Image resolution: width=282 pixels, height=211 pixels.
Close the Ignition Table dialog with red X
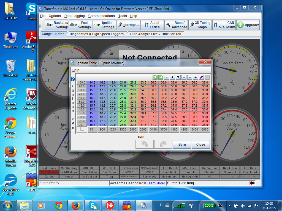pyautogui.click(x=205, y=62)
